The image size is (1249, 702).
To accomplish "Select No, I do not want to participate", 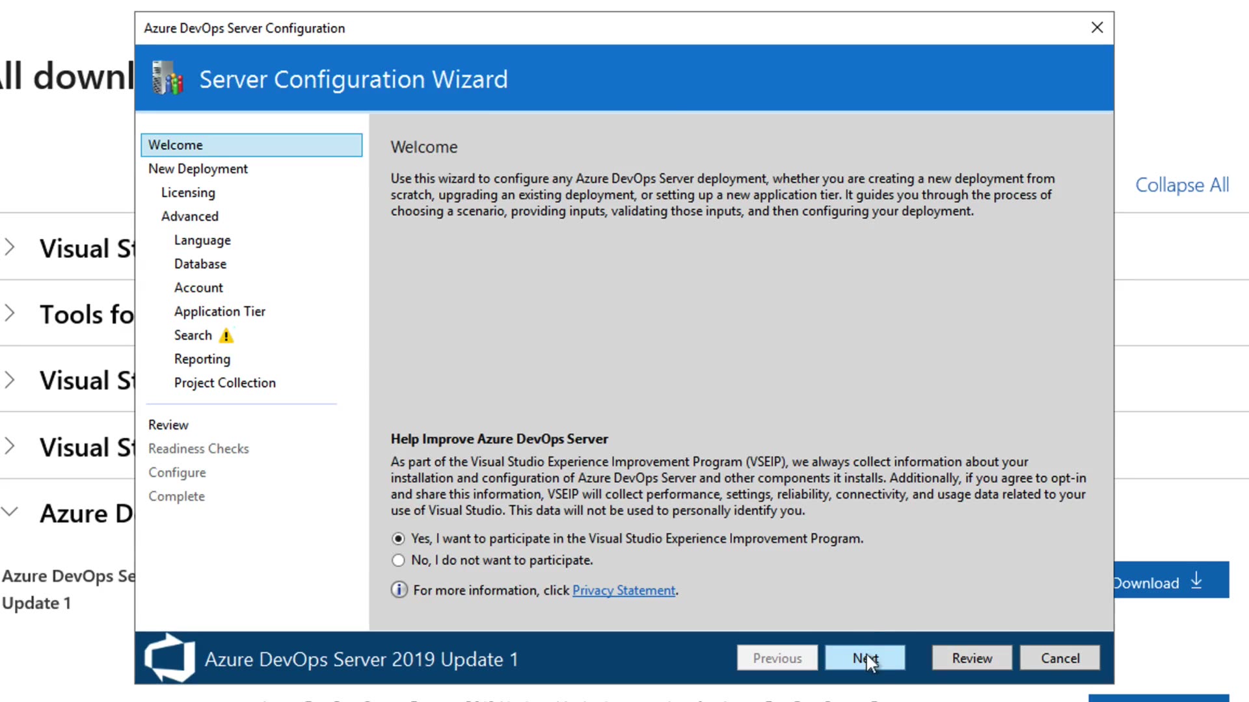I will 398,560.
